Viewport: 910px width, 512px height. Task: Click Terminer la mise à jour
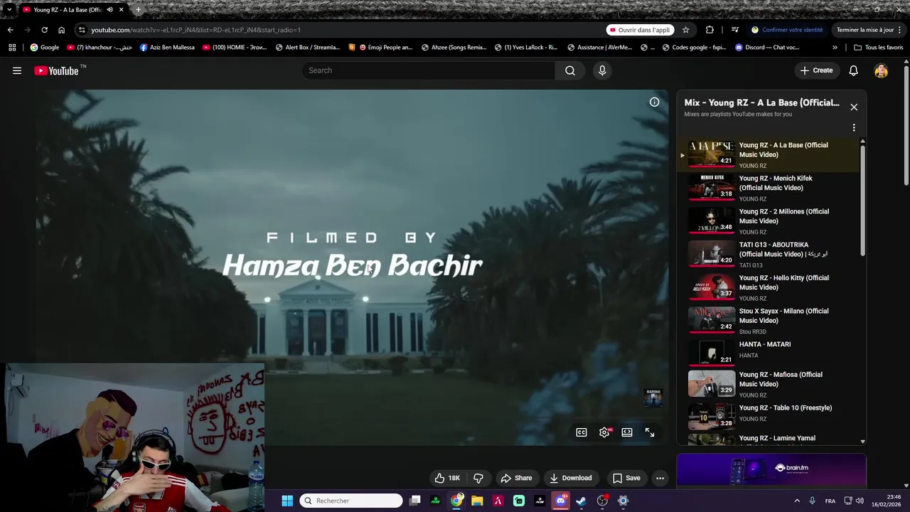(870, 30)
